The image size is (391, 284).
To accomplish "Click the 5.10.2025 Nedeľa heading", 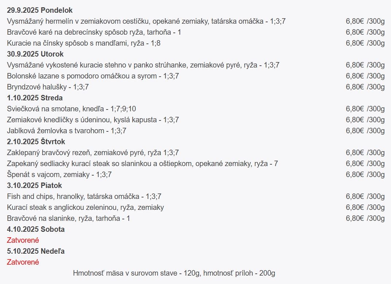I will [x=36, y=251].
